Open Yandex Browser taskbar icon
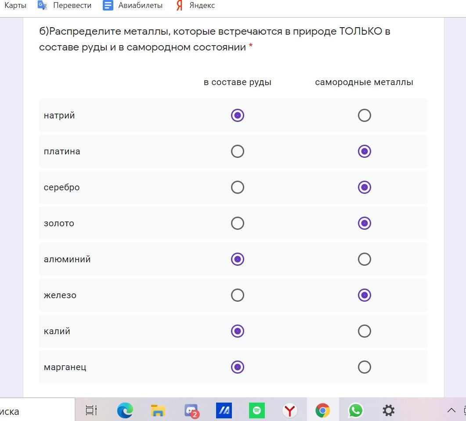 tap(290, 410)
